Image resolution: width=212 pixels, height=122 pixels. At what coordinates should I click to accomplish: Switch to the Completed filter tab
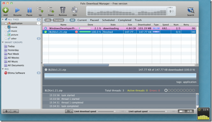tap(125, 20)
